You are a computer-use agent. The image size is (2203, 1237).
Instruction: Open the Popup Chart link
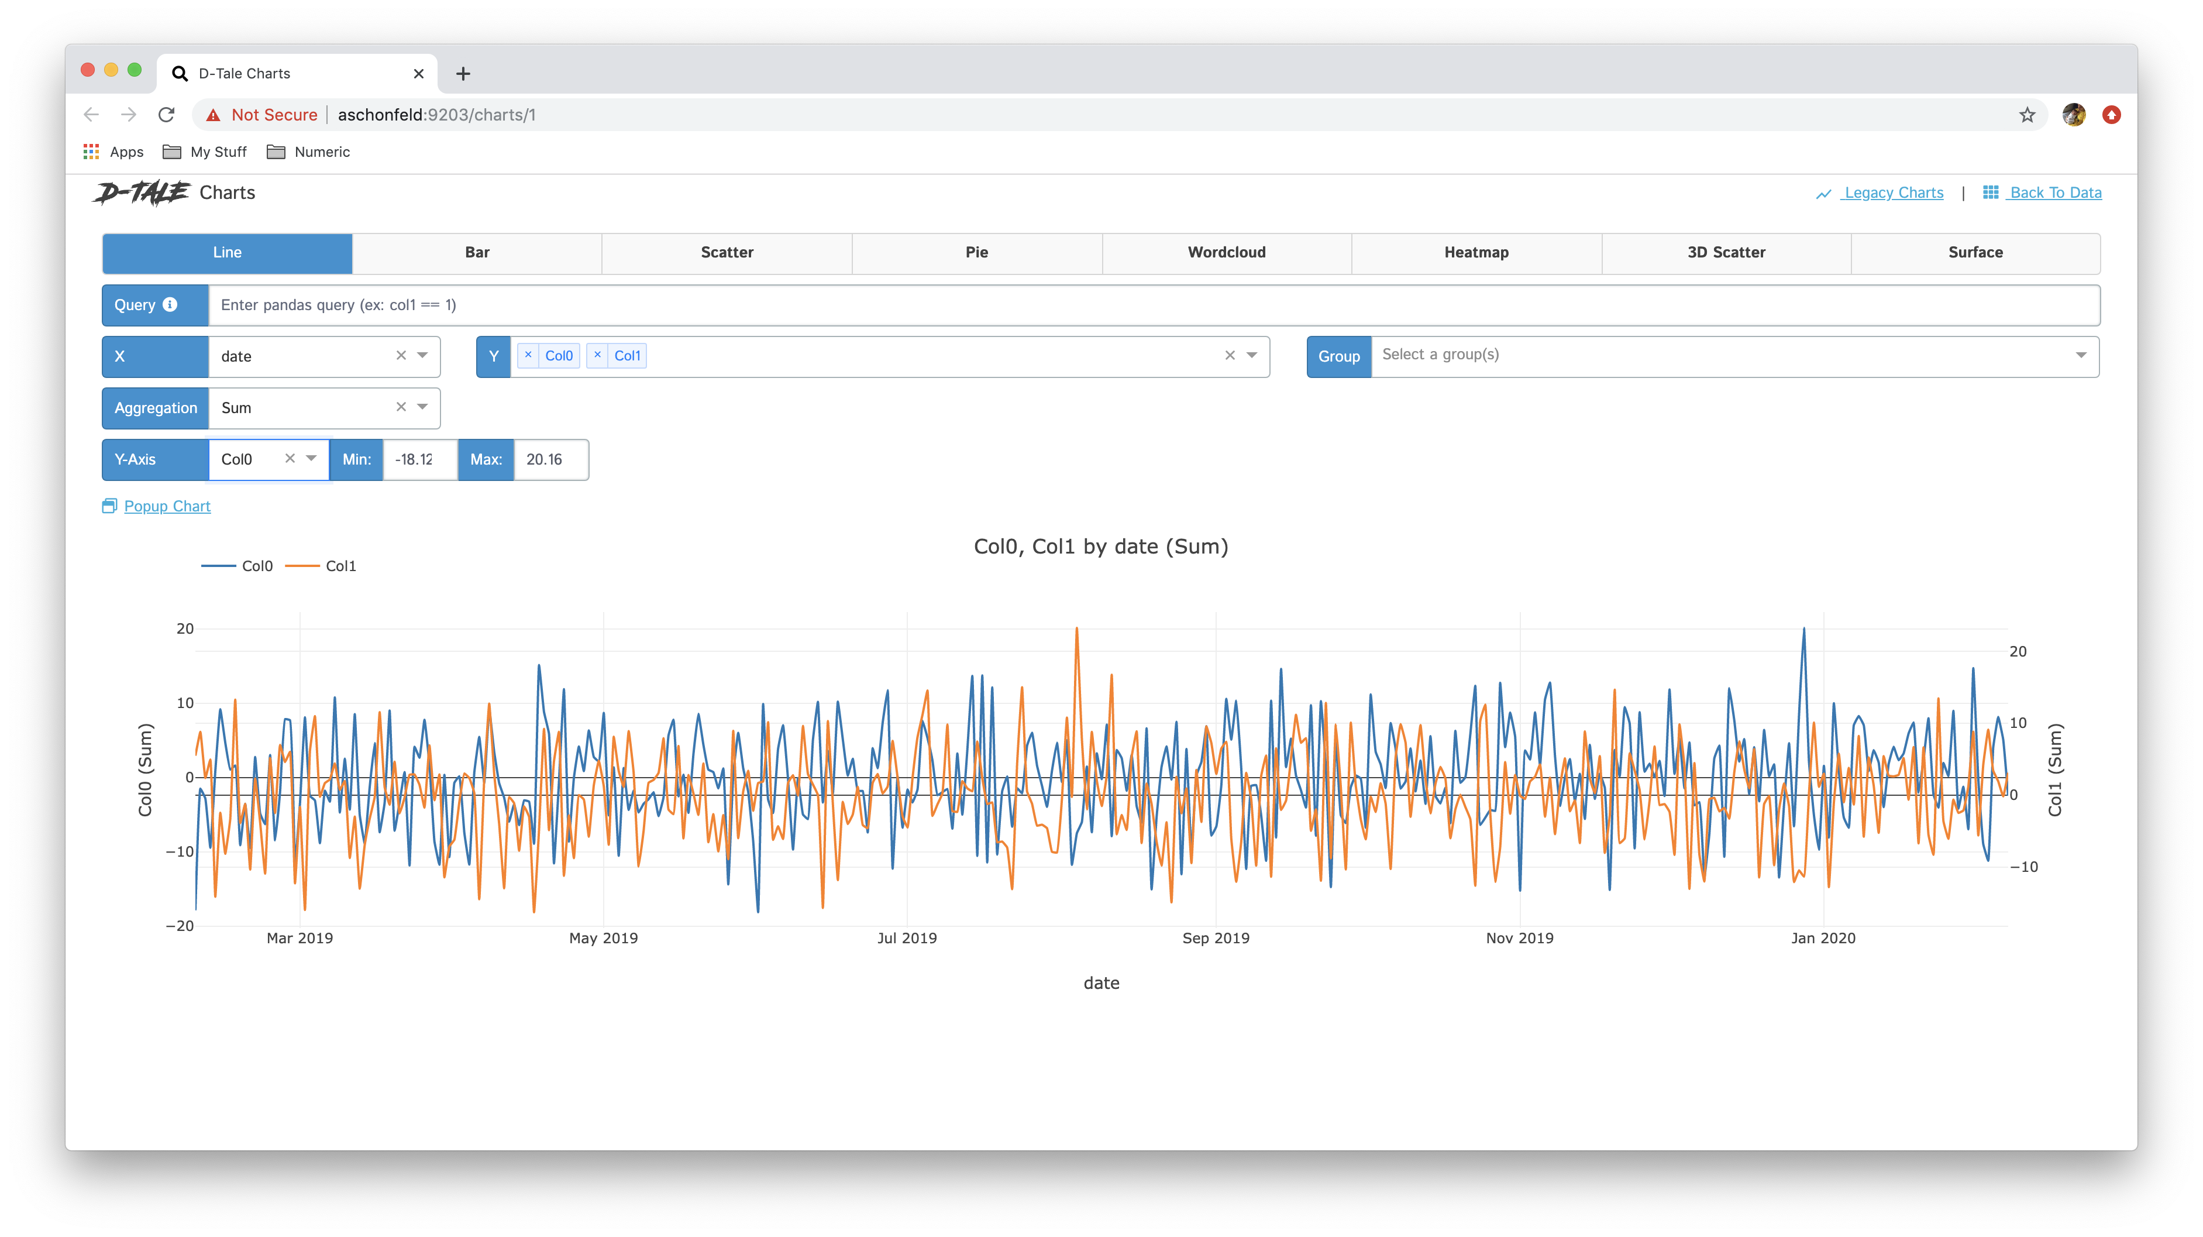pyautogui.click(x=167, y=506)
